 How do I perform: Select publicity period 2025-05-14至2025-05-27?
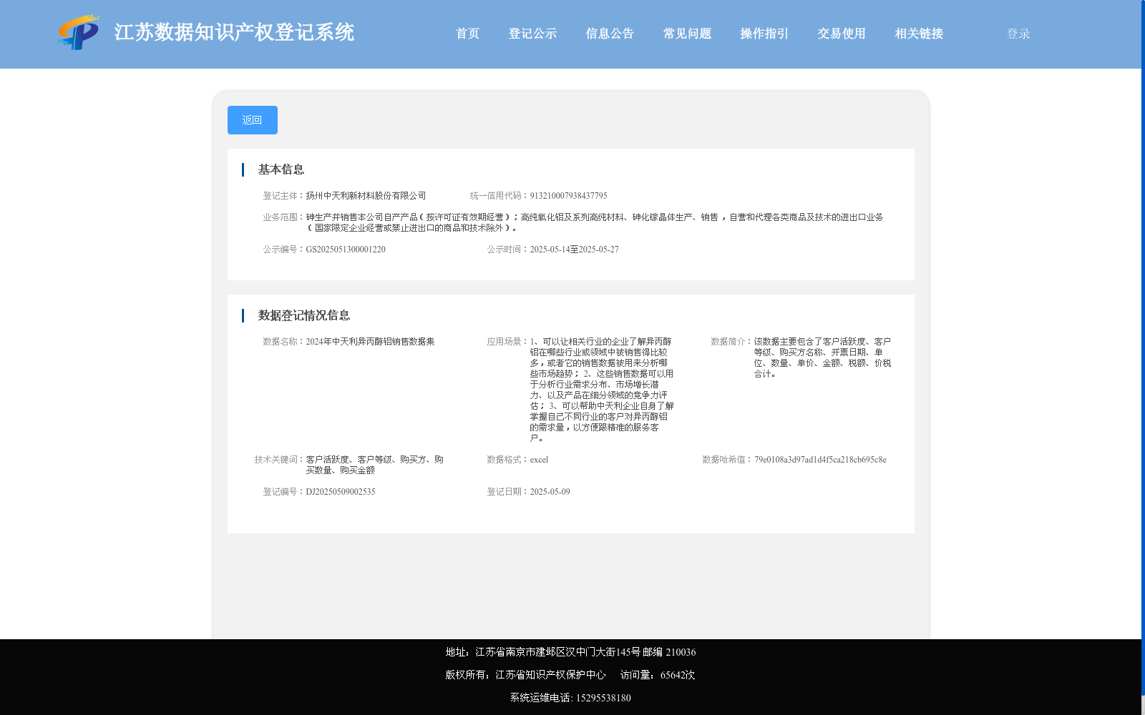(x=574, y=250)
